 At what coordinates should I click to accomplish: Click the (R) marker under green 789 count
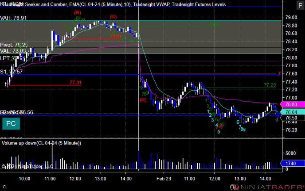tap(143, 100)
